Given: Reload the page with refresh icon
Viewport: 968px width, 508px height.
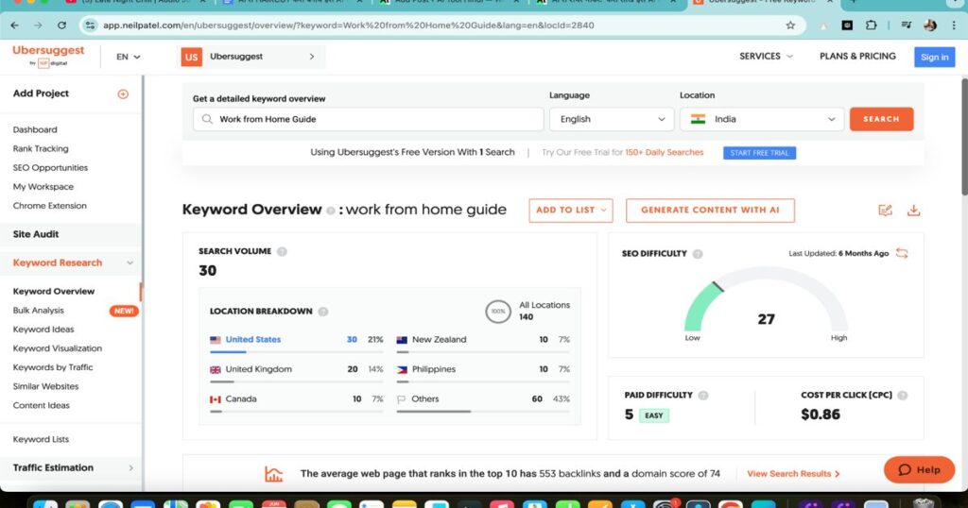Looking at the screenshot, I should pyautogui.click(x=61, y=25).
